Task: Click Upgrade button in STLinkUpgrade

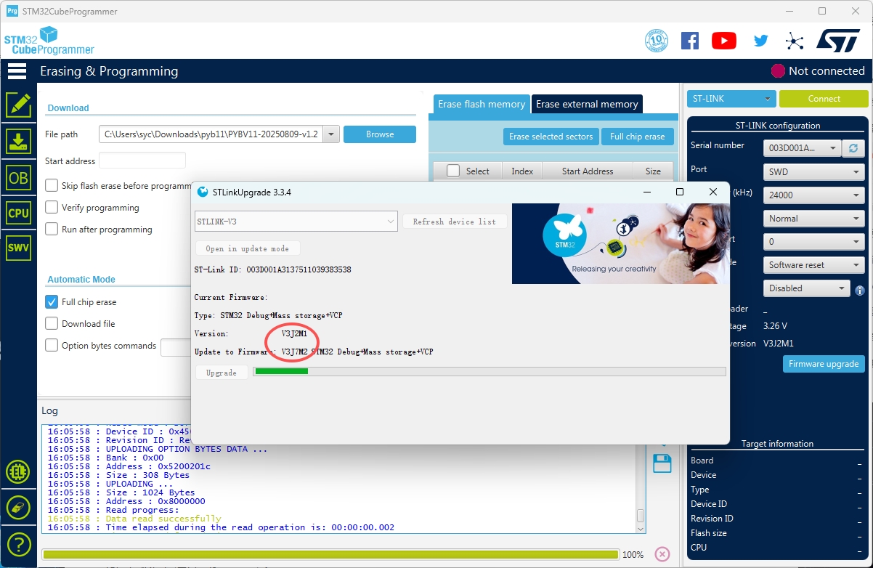Action: [x=222, y=373]
